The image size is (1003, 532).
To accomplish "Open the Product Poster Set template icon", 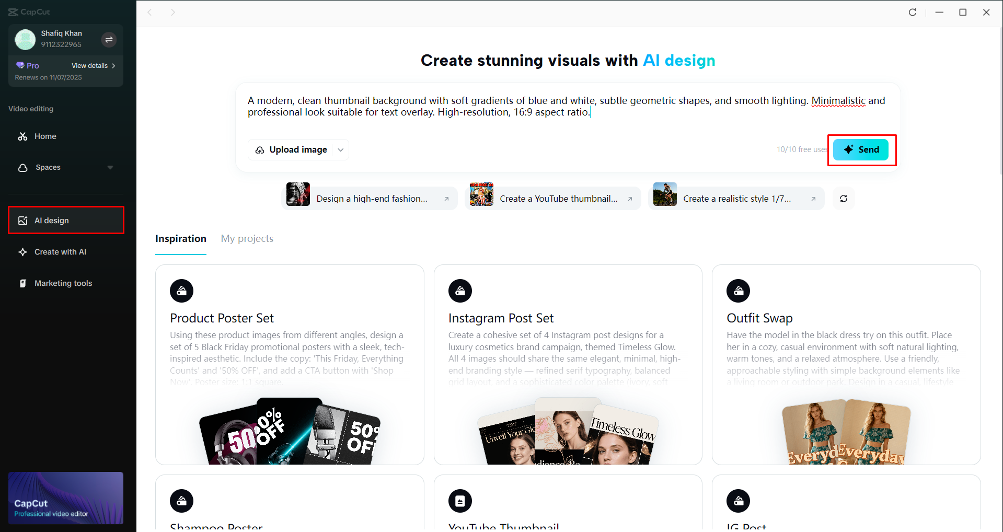I will pyautogui.click(x=181, y=291).
